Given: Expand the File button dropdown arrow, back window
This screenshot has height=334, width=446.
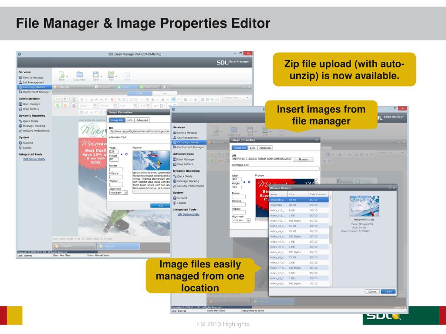Looking at the screenshot, I should click(x=116, y=77).
